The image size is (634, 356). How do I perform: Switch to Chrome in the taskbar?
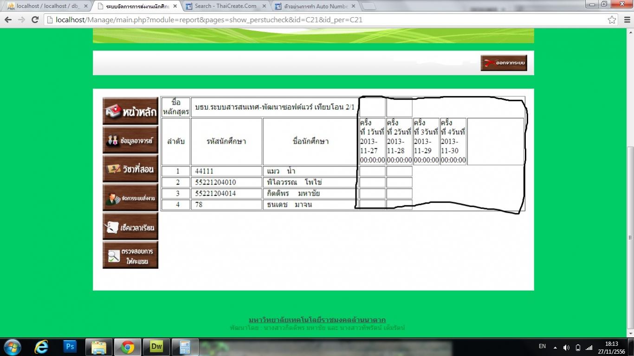pyautogui.click(x=128, y=347)
